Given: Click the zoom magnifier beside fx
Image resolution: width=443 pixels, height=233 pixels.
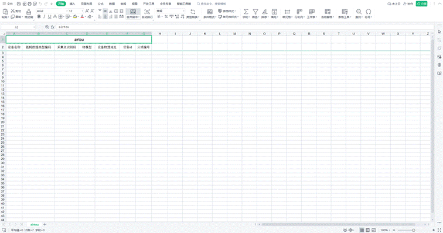Looking at the screenshot, I should tap(47, 27).
